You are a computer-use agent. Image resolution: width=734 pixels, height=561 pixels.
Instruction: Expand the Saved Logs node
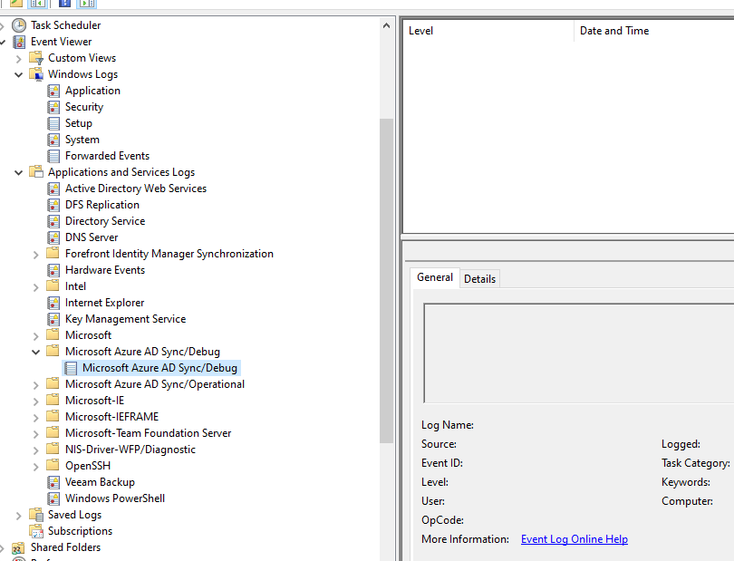(19, 516)
